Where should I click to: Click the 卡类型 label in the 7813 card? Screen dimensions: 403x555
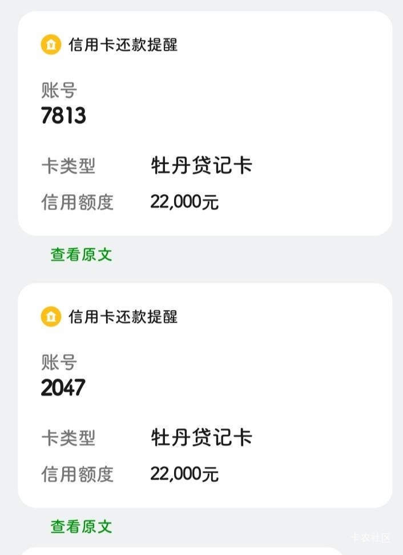68,167
